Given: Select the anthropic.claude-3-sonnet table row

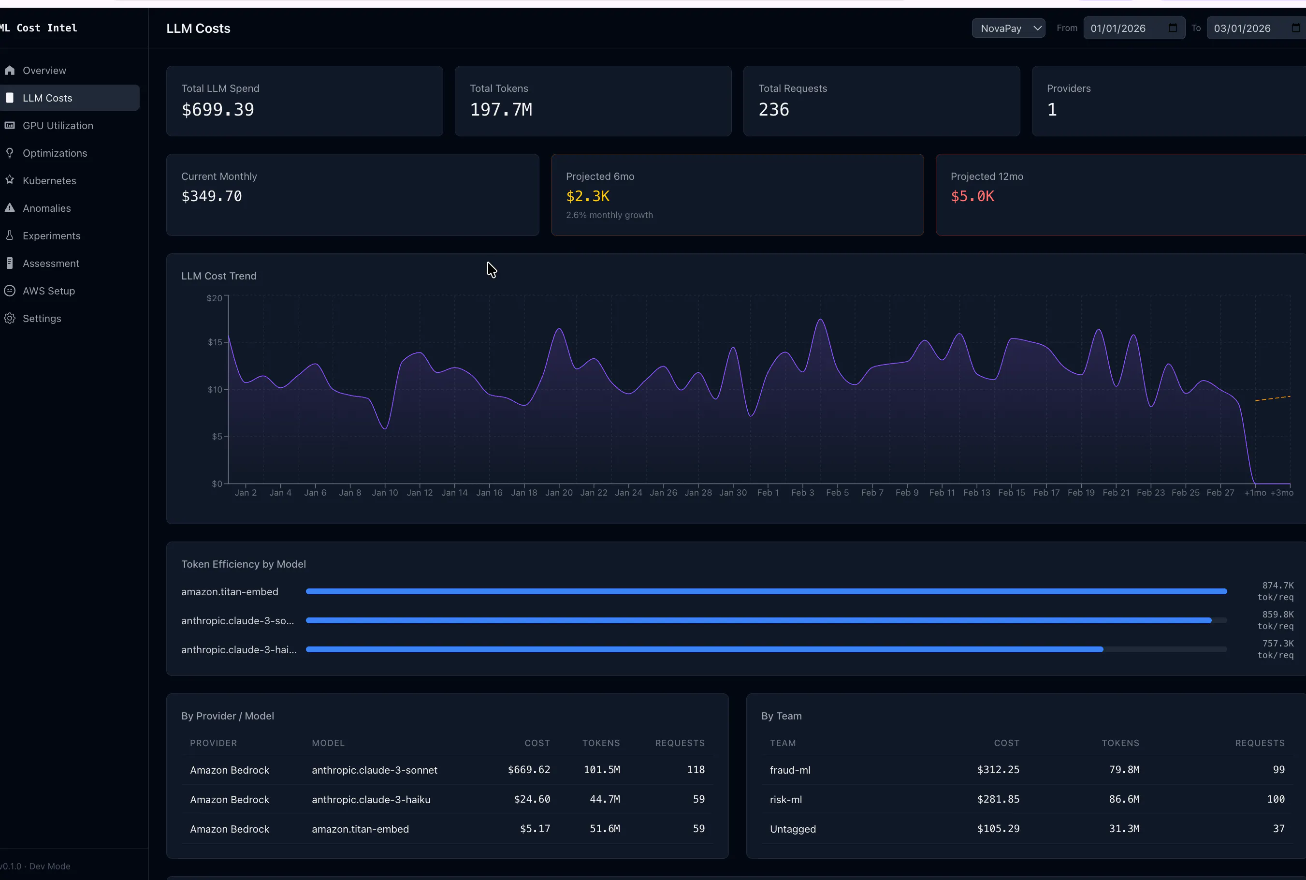Looking at the screenshot, I should pyautogui.click(x=447, y=769).
